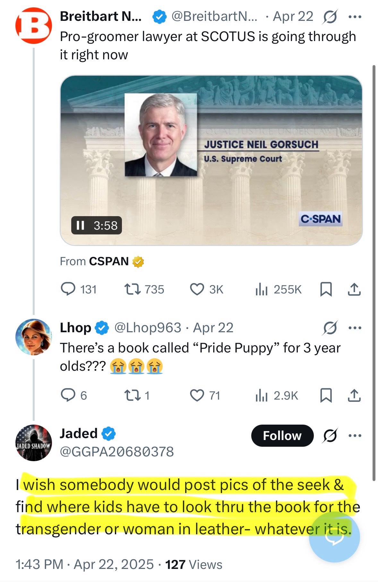Share Lhop's tweet
This screenshot has height=584, width=378.
[354, 395]
